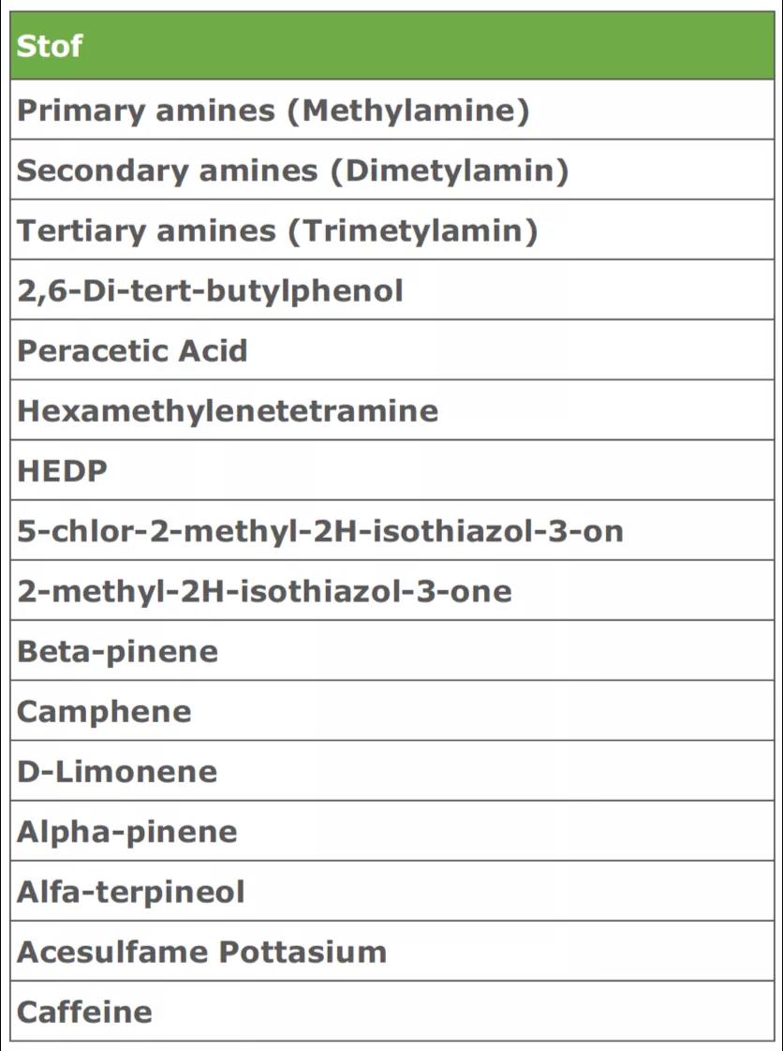Click the Secondary amines (Dimetylamin) cell
This screenshot has height=1051, width=783.
coord(293,171)
